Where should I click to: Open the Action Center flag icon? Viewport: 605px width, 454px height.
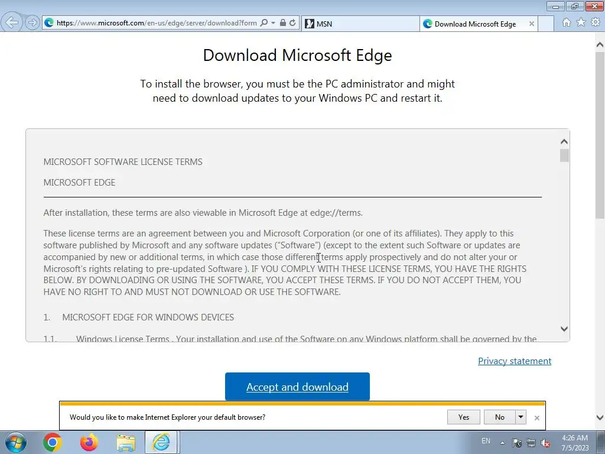tap(517, 443)
